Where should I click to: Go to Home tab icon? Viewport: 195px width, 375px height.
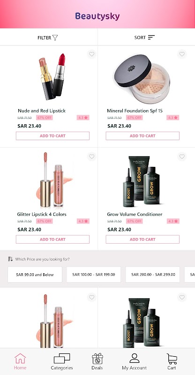(20, 359)
